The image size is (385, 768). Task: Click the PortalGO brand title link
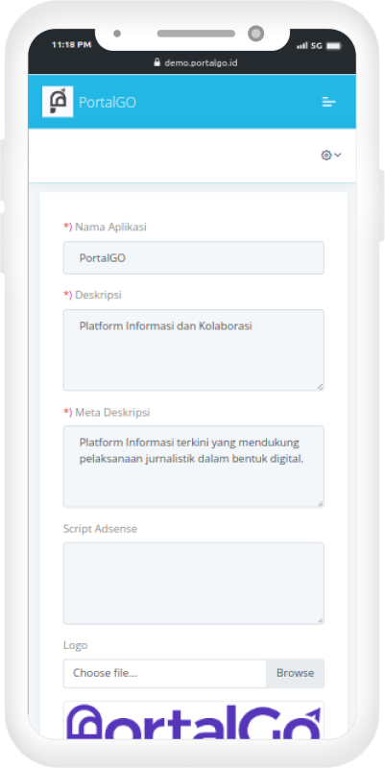coord(108,103)
